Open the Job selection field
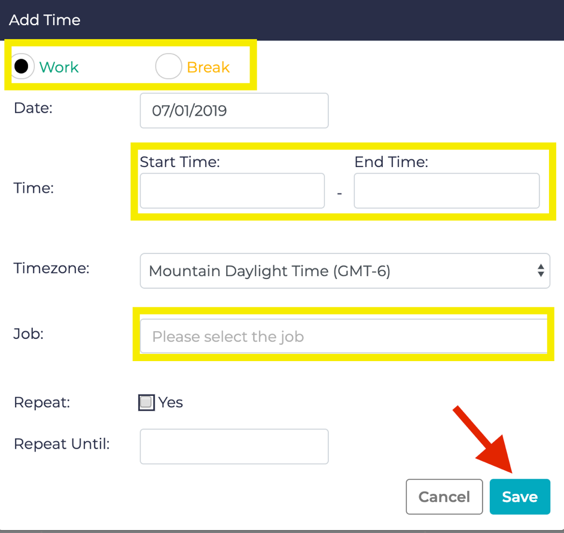The height and width of the screenshot is (533, 564). click(x=343, y=337)
